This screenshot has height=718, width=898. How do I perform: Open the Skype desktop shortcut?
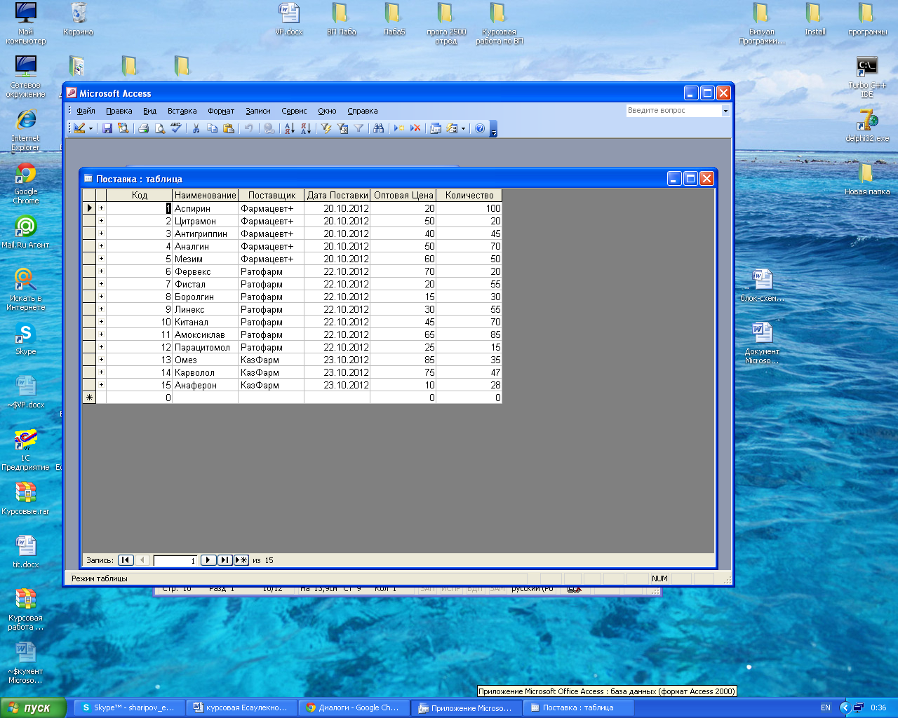coord(26,339)
